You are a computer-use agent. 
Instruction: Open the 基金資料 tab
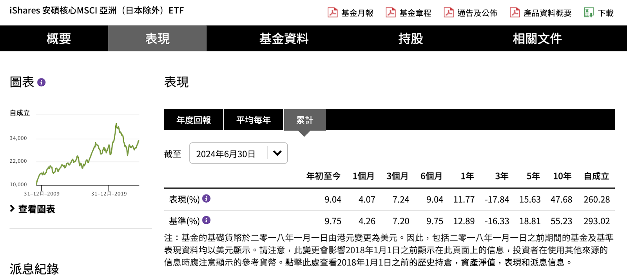pyautogui.click(x=284, y=38)
